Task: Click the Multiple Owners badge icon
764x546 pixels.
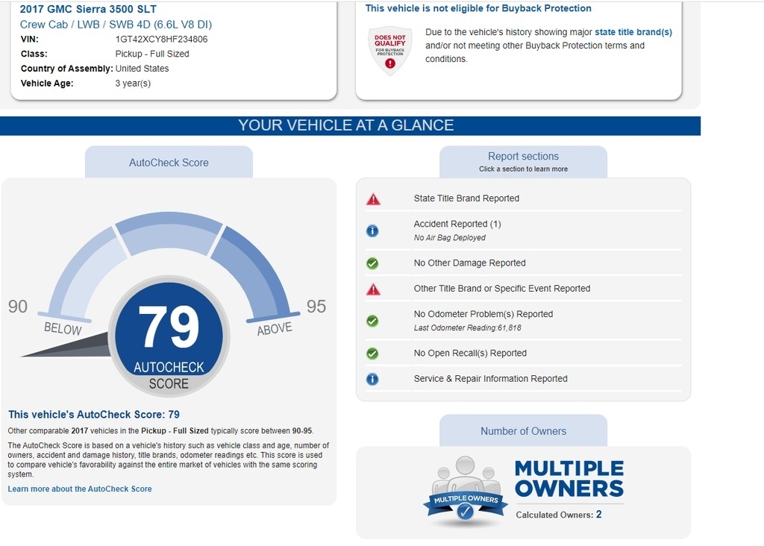Action: click(x=466, y=492)
